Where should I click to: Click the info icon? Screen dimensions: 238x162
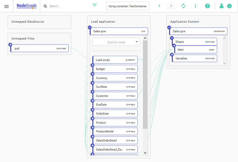(229, 6)
